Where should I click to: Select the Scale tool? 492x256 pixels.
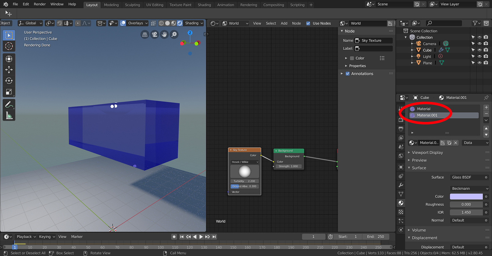(9, 92)
